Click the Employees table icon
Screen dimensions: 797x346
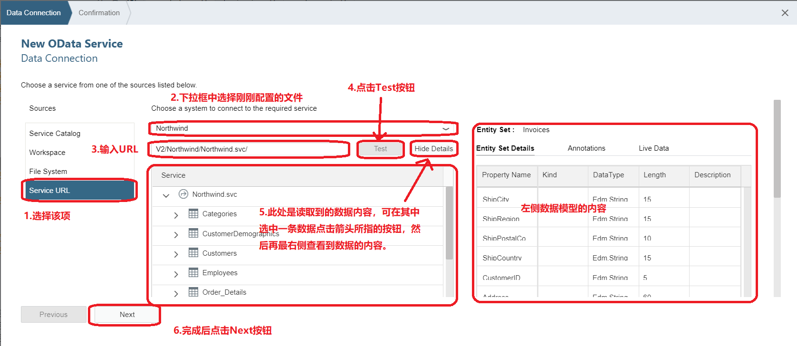pos(193,272)
